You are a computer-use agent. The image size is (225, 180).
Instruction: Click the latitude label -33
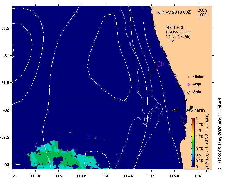6,164
